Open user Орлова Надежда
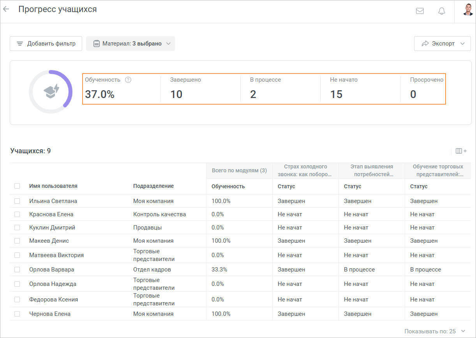The height and width of the screenshot is (338, 476). [x=53, y=284]
